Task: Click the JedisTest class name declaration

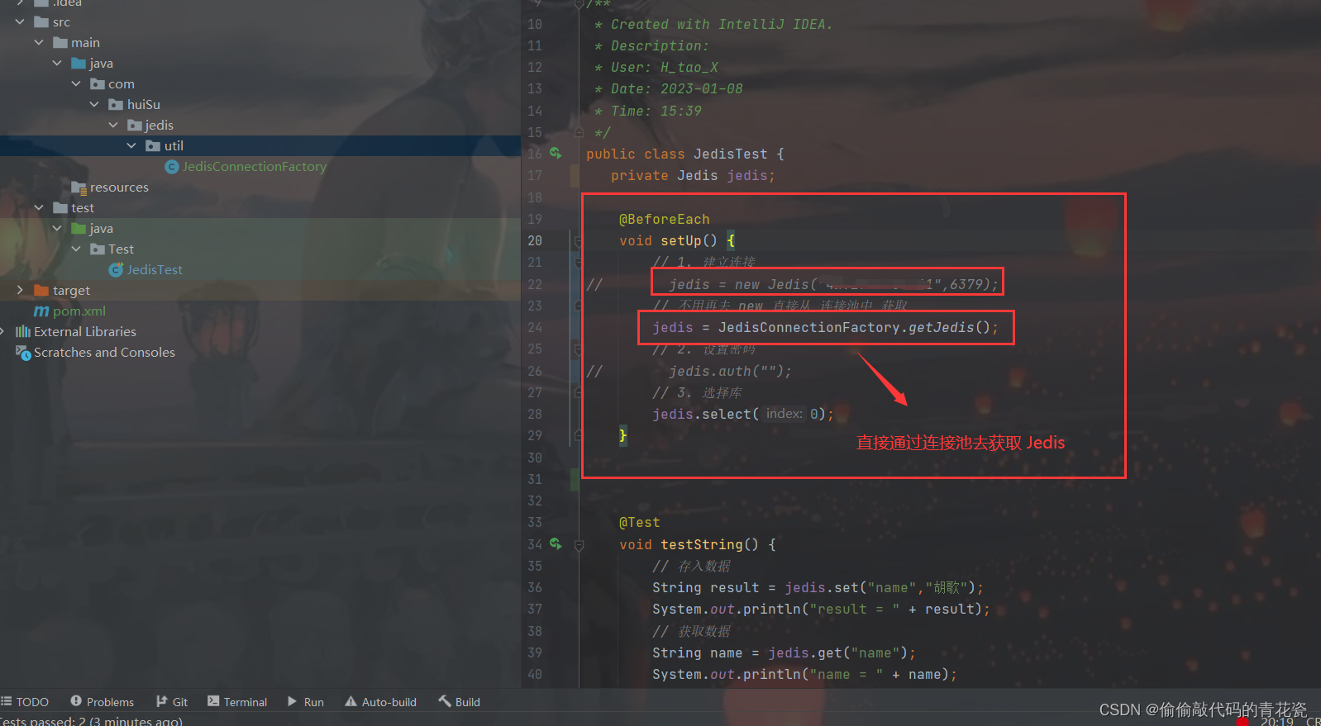Action: point(731,154)
